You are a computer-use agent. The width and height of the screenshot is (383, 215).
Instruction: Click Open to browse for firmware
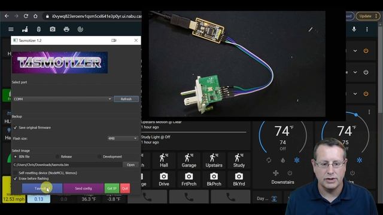coord(130,165)
